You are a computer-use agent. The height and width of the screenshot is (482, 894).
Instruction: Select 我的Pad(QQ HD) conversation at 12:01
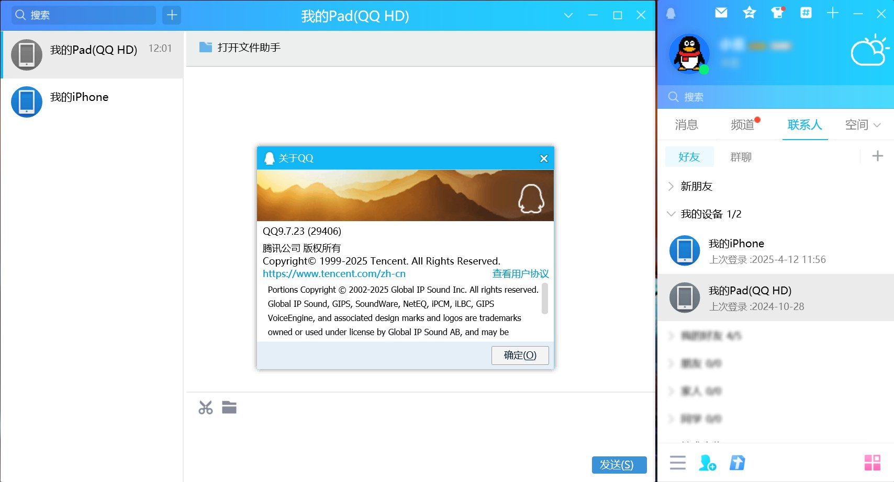coord(92,55)
